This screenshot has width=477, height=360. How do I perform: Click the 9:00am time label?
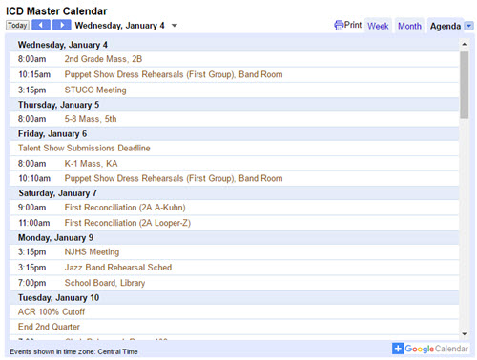pyautogui.click(x=31, y=208)
